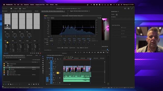Select the Selection tool in timeline toolbar

pyautogui.click(x=43, y=57)
